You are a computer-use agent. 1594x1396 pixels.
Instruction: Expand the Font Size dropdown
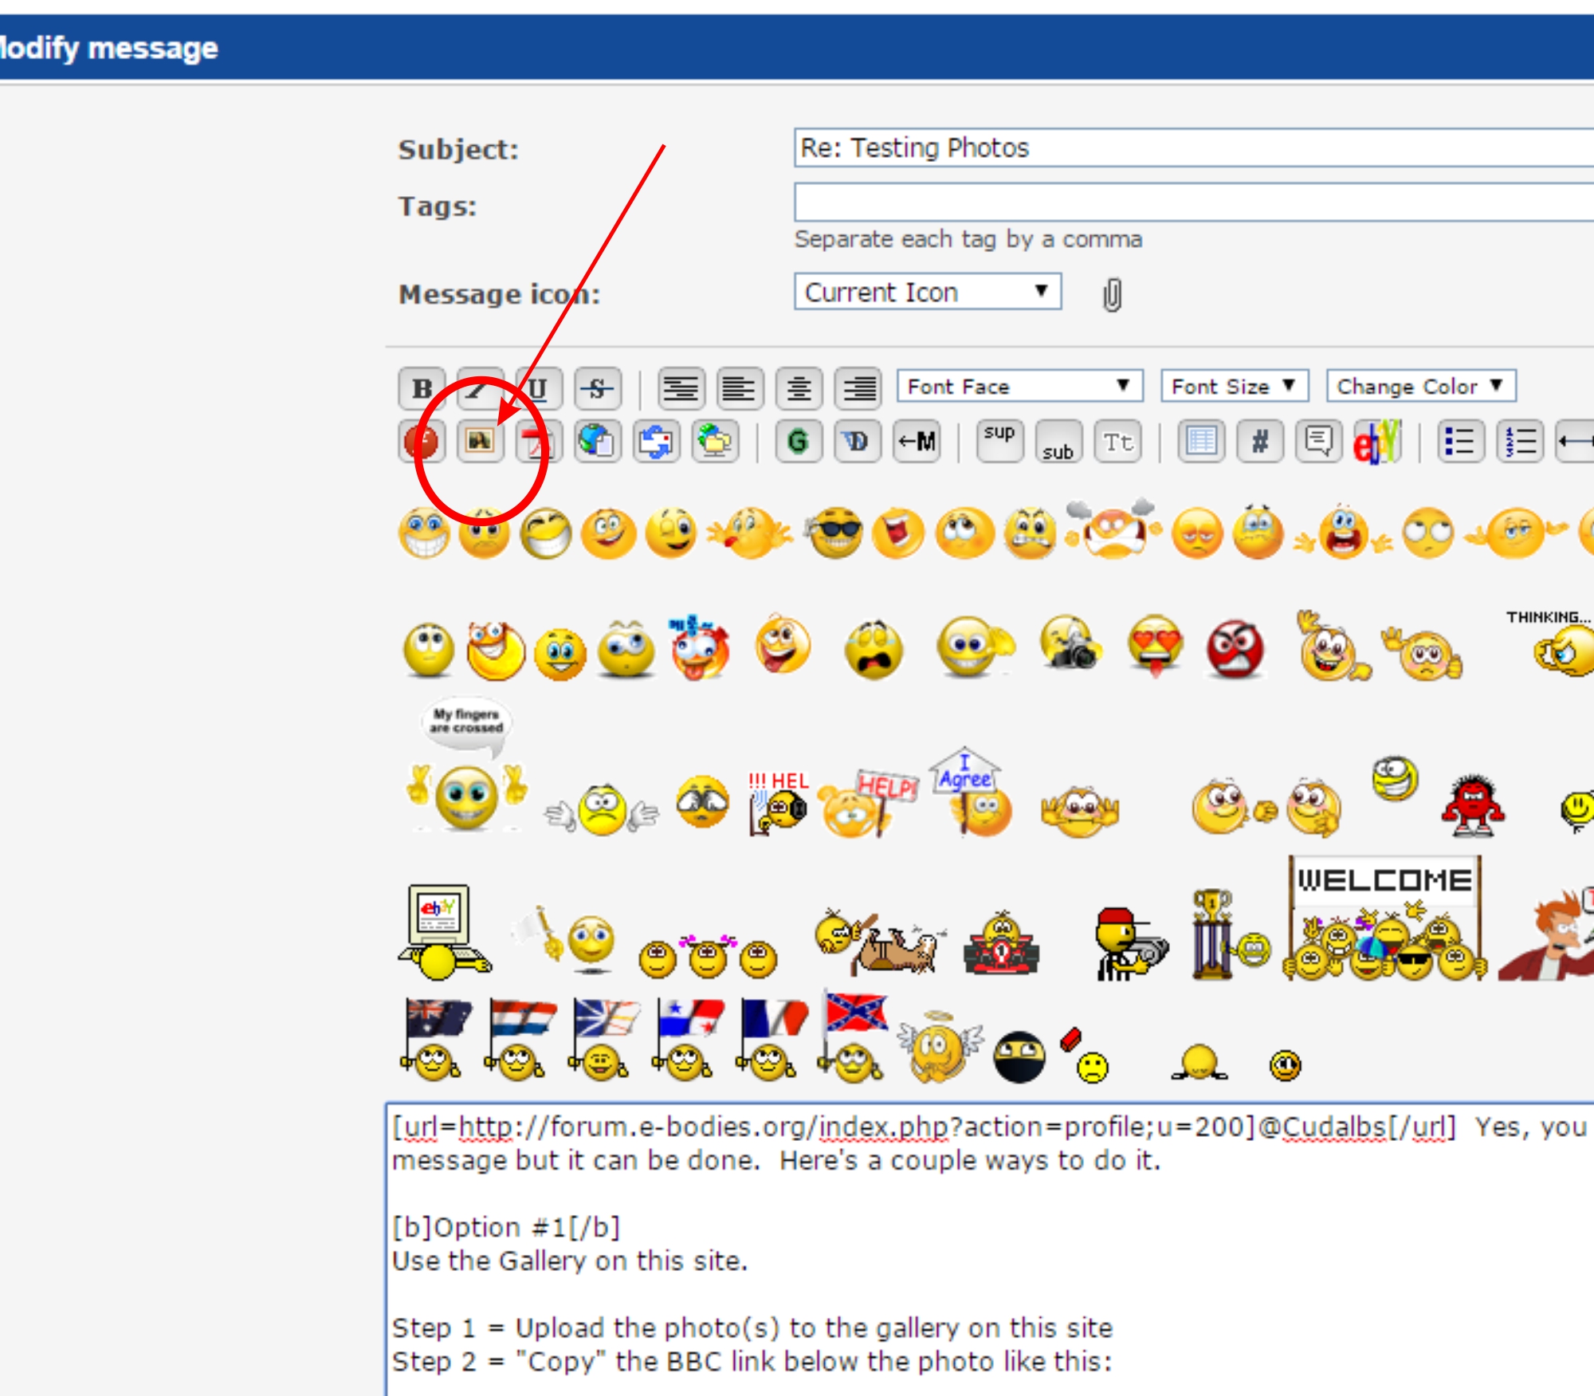1234,387
